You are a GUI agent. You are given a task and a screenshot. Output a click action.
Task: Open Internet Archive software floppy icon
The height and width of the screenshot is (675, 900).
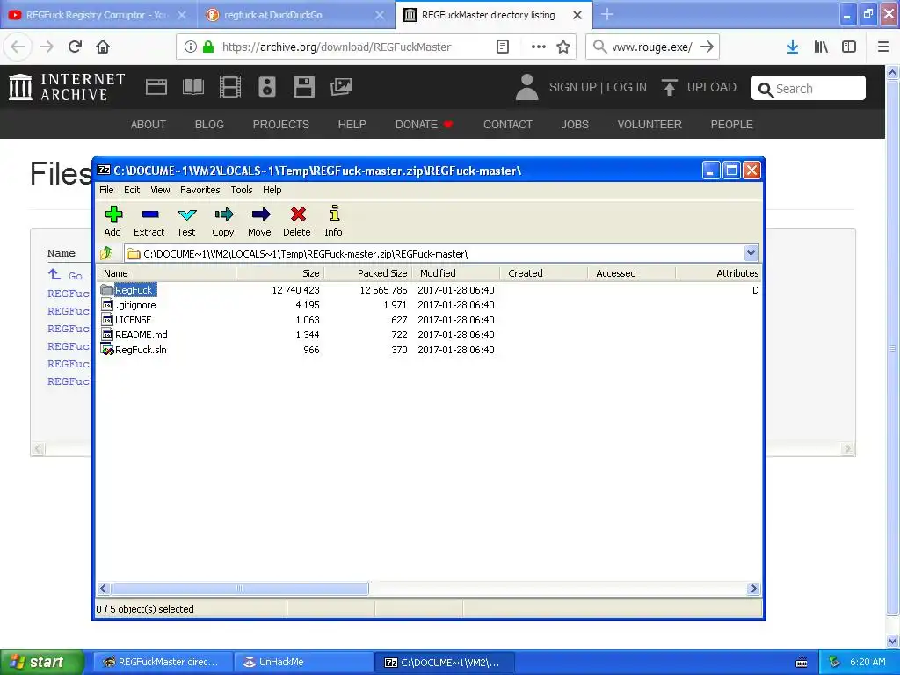[303, 87]
